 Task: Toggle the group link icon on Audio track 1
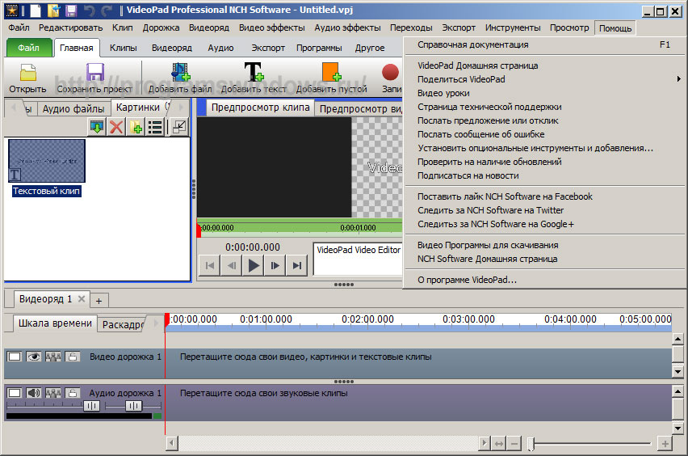pyautogui.click(x=53, y=393)
